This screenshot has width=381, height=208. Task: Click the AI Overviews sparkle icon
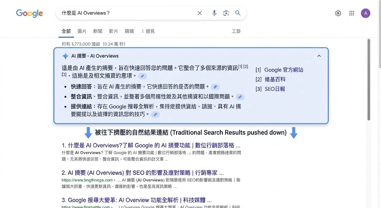[65, 56]
